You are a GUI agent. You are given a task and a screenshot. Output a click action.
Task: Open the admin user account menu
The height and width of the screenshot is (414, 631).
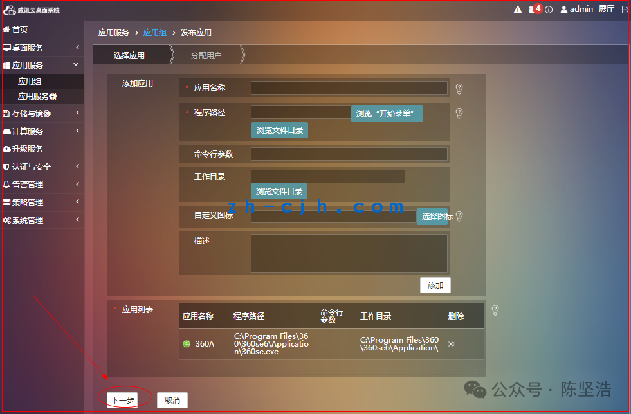click(x=577, y=9)
